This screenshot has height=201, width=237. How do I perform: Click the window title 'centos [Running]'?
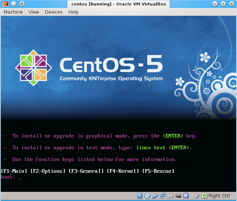(x=91, y=4)
